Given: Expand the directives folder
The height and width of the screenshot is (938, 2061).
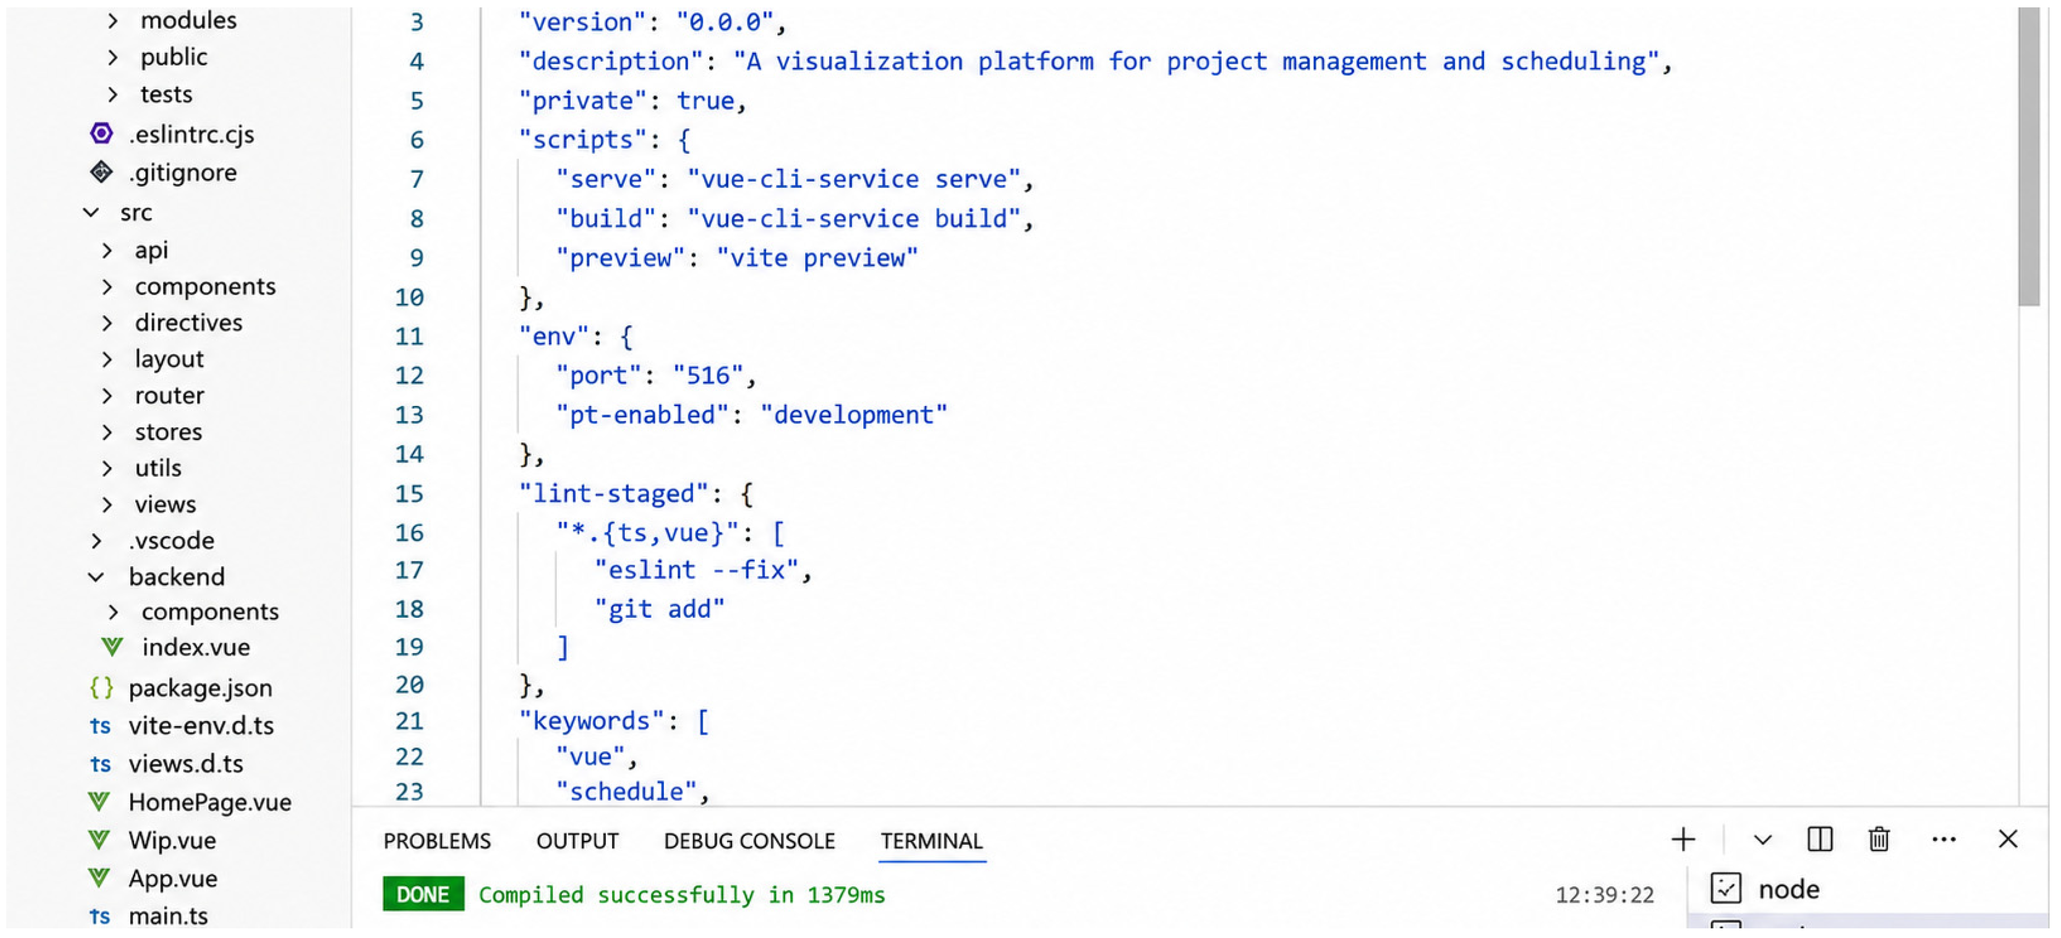Looking at the screenshot, I should pyautogui.click(x=107, y=323).
